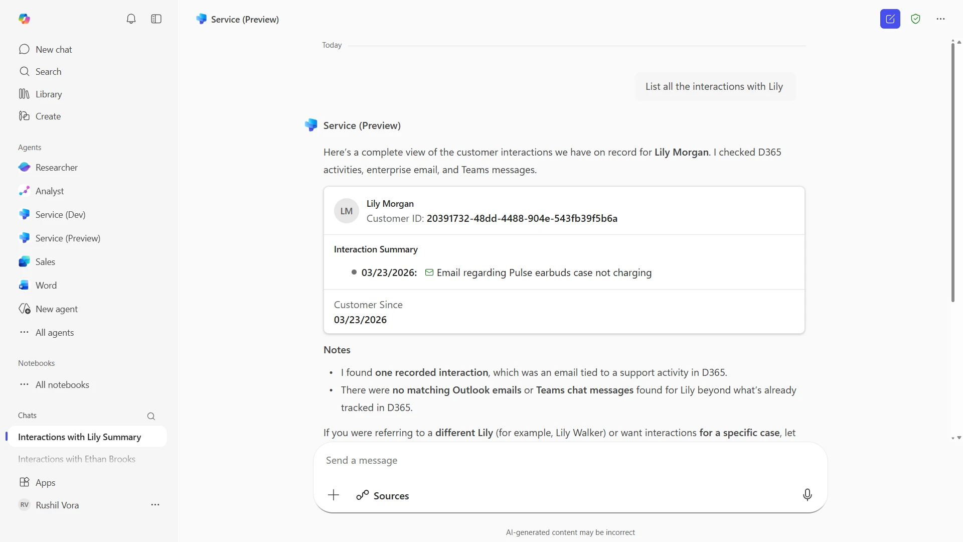The width and height of the screenshot is (963, 542).
Task: Click the LM avatar for Lily Morgan
Action: coord(347,211)
